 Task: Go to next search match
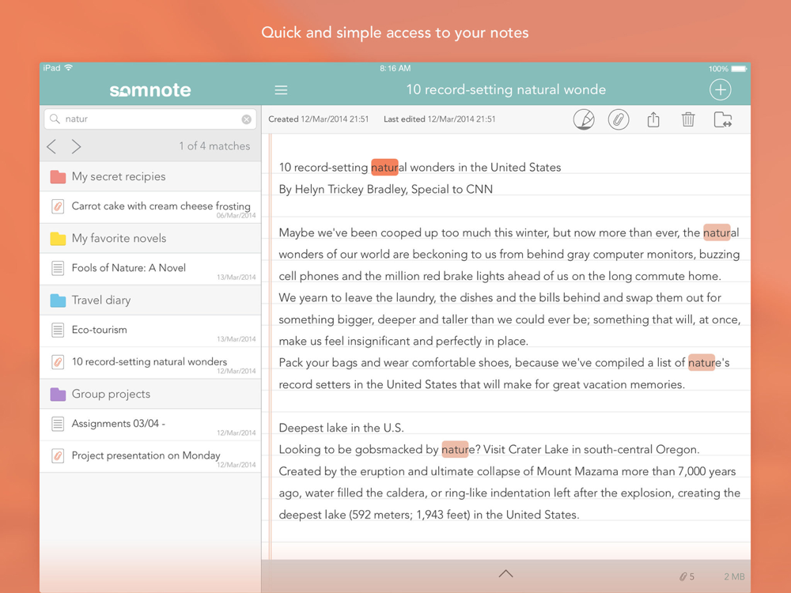coord(76,146)
